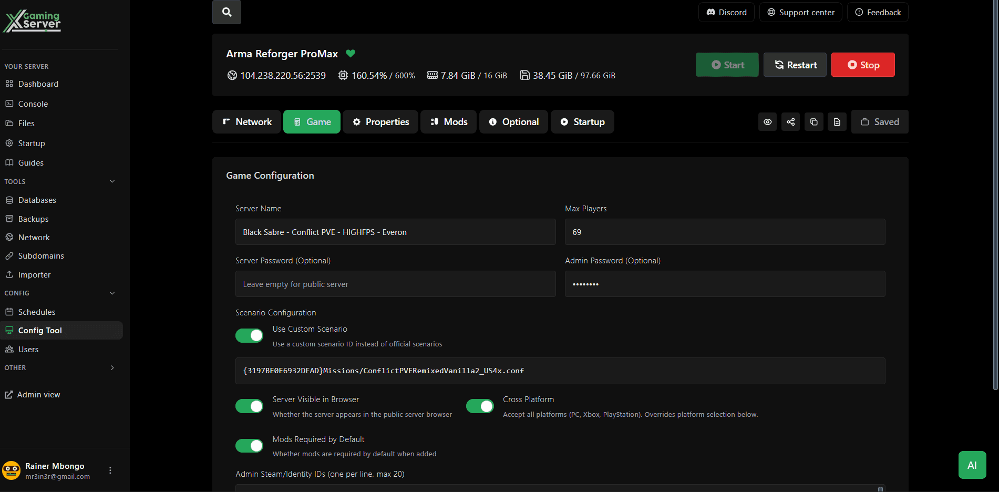Open the Support center

(800, 12)
